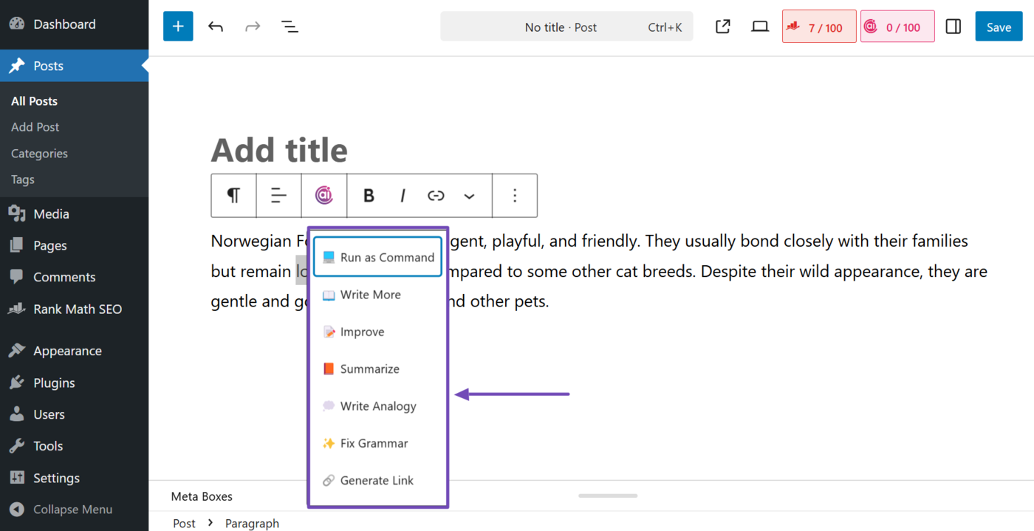Open text alignment options
The image size is (1034, 531).
[278, 196]
